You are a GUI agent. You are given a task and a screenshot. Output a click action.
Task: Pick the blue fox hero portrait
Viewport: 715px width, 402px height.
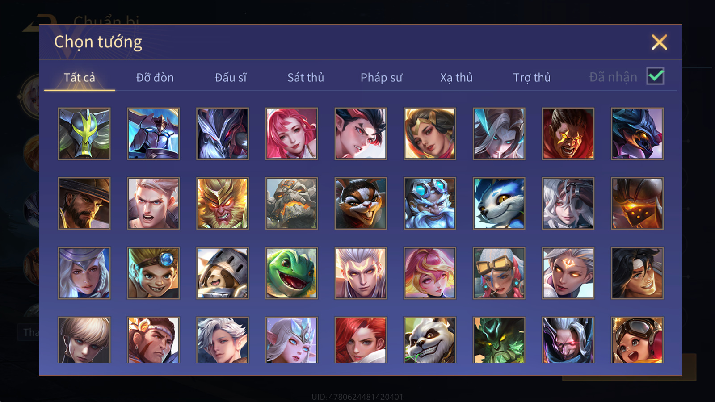(499, 203)
